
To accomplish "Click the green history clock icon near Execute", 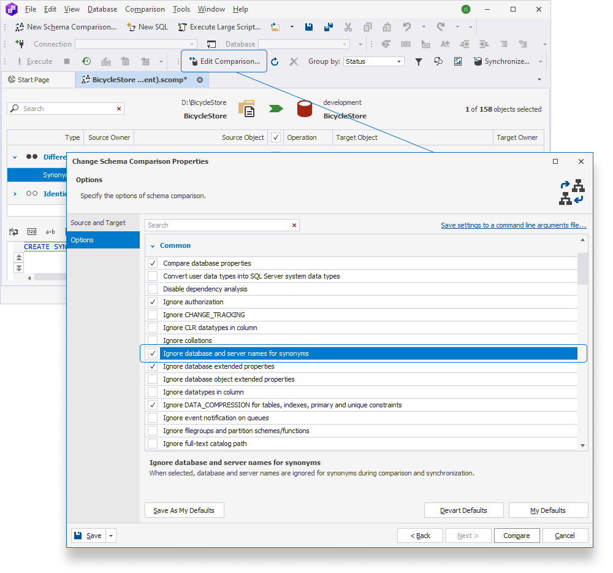I will [x=86, y=61].
